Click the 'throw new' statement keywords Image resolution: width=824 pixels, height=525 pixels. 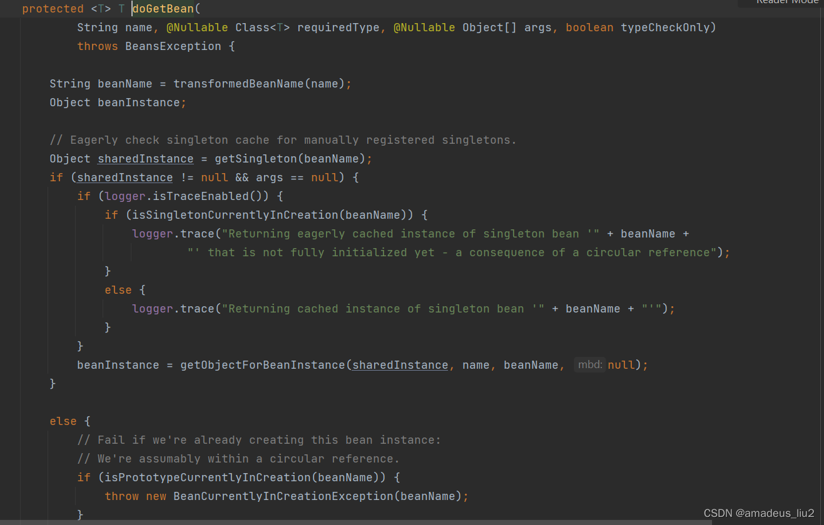click(x=136, y=496)
